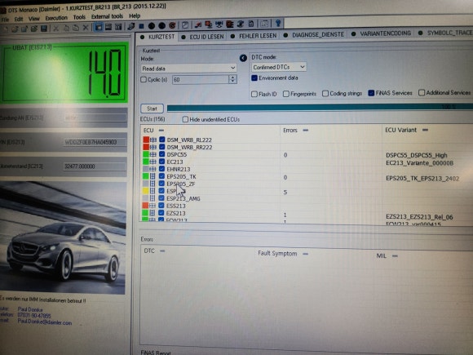The height and width of the screenshot is (355, 473).
Task: Switch to the DIAGNOSE_DIENSTE tab
Action: pos(314,35)
